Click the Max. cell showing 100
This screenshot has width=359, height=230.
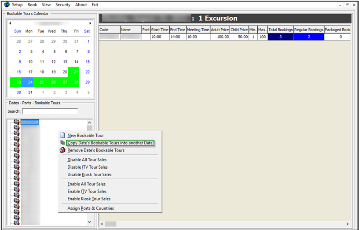pos(262,37)
